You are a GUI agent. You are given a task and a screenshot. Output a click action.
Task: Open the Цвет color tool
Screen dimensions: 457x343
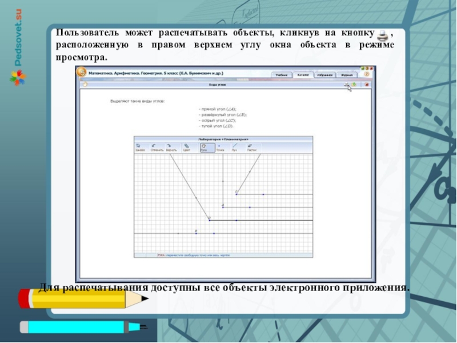coord(186,147)
